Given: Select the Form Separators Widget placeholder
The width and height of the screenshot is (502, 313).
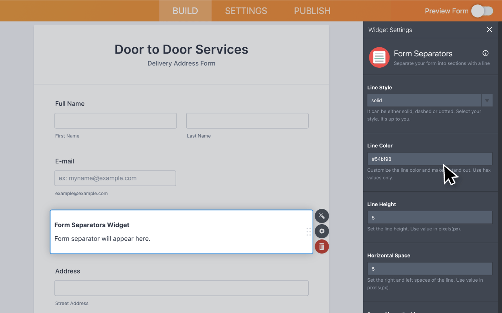Looking at the screenshot, I should tap(181, 232).
